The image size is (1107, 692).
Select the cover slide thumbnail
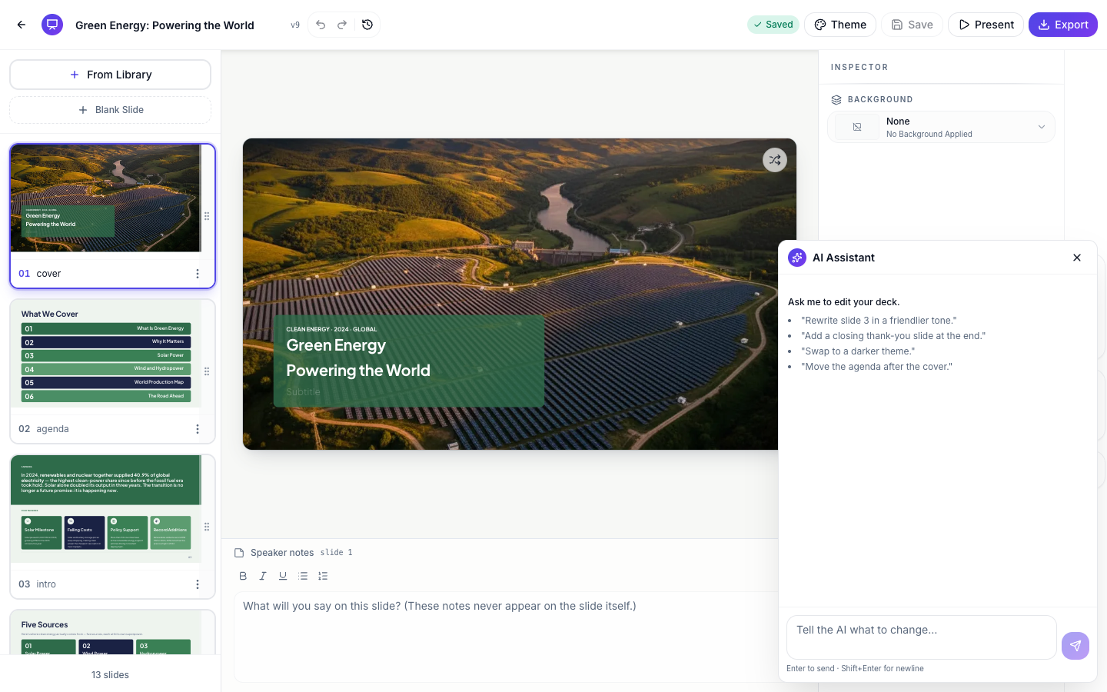coord(106,198)
